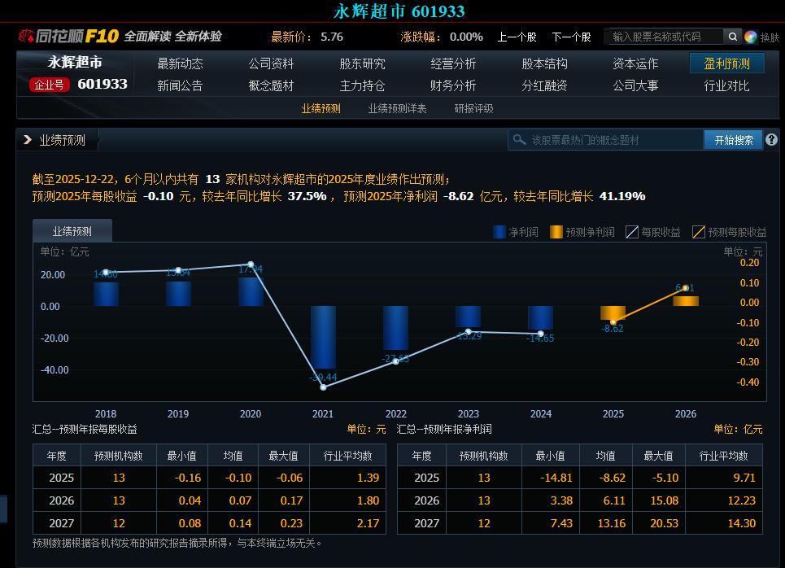Toggle the 预测净利润 orange legend swatch
Image resolution: width=785 pixels, height=568 pixels.
(556, 232)
